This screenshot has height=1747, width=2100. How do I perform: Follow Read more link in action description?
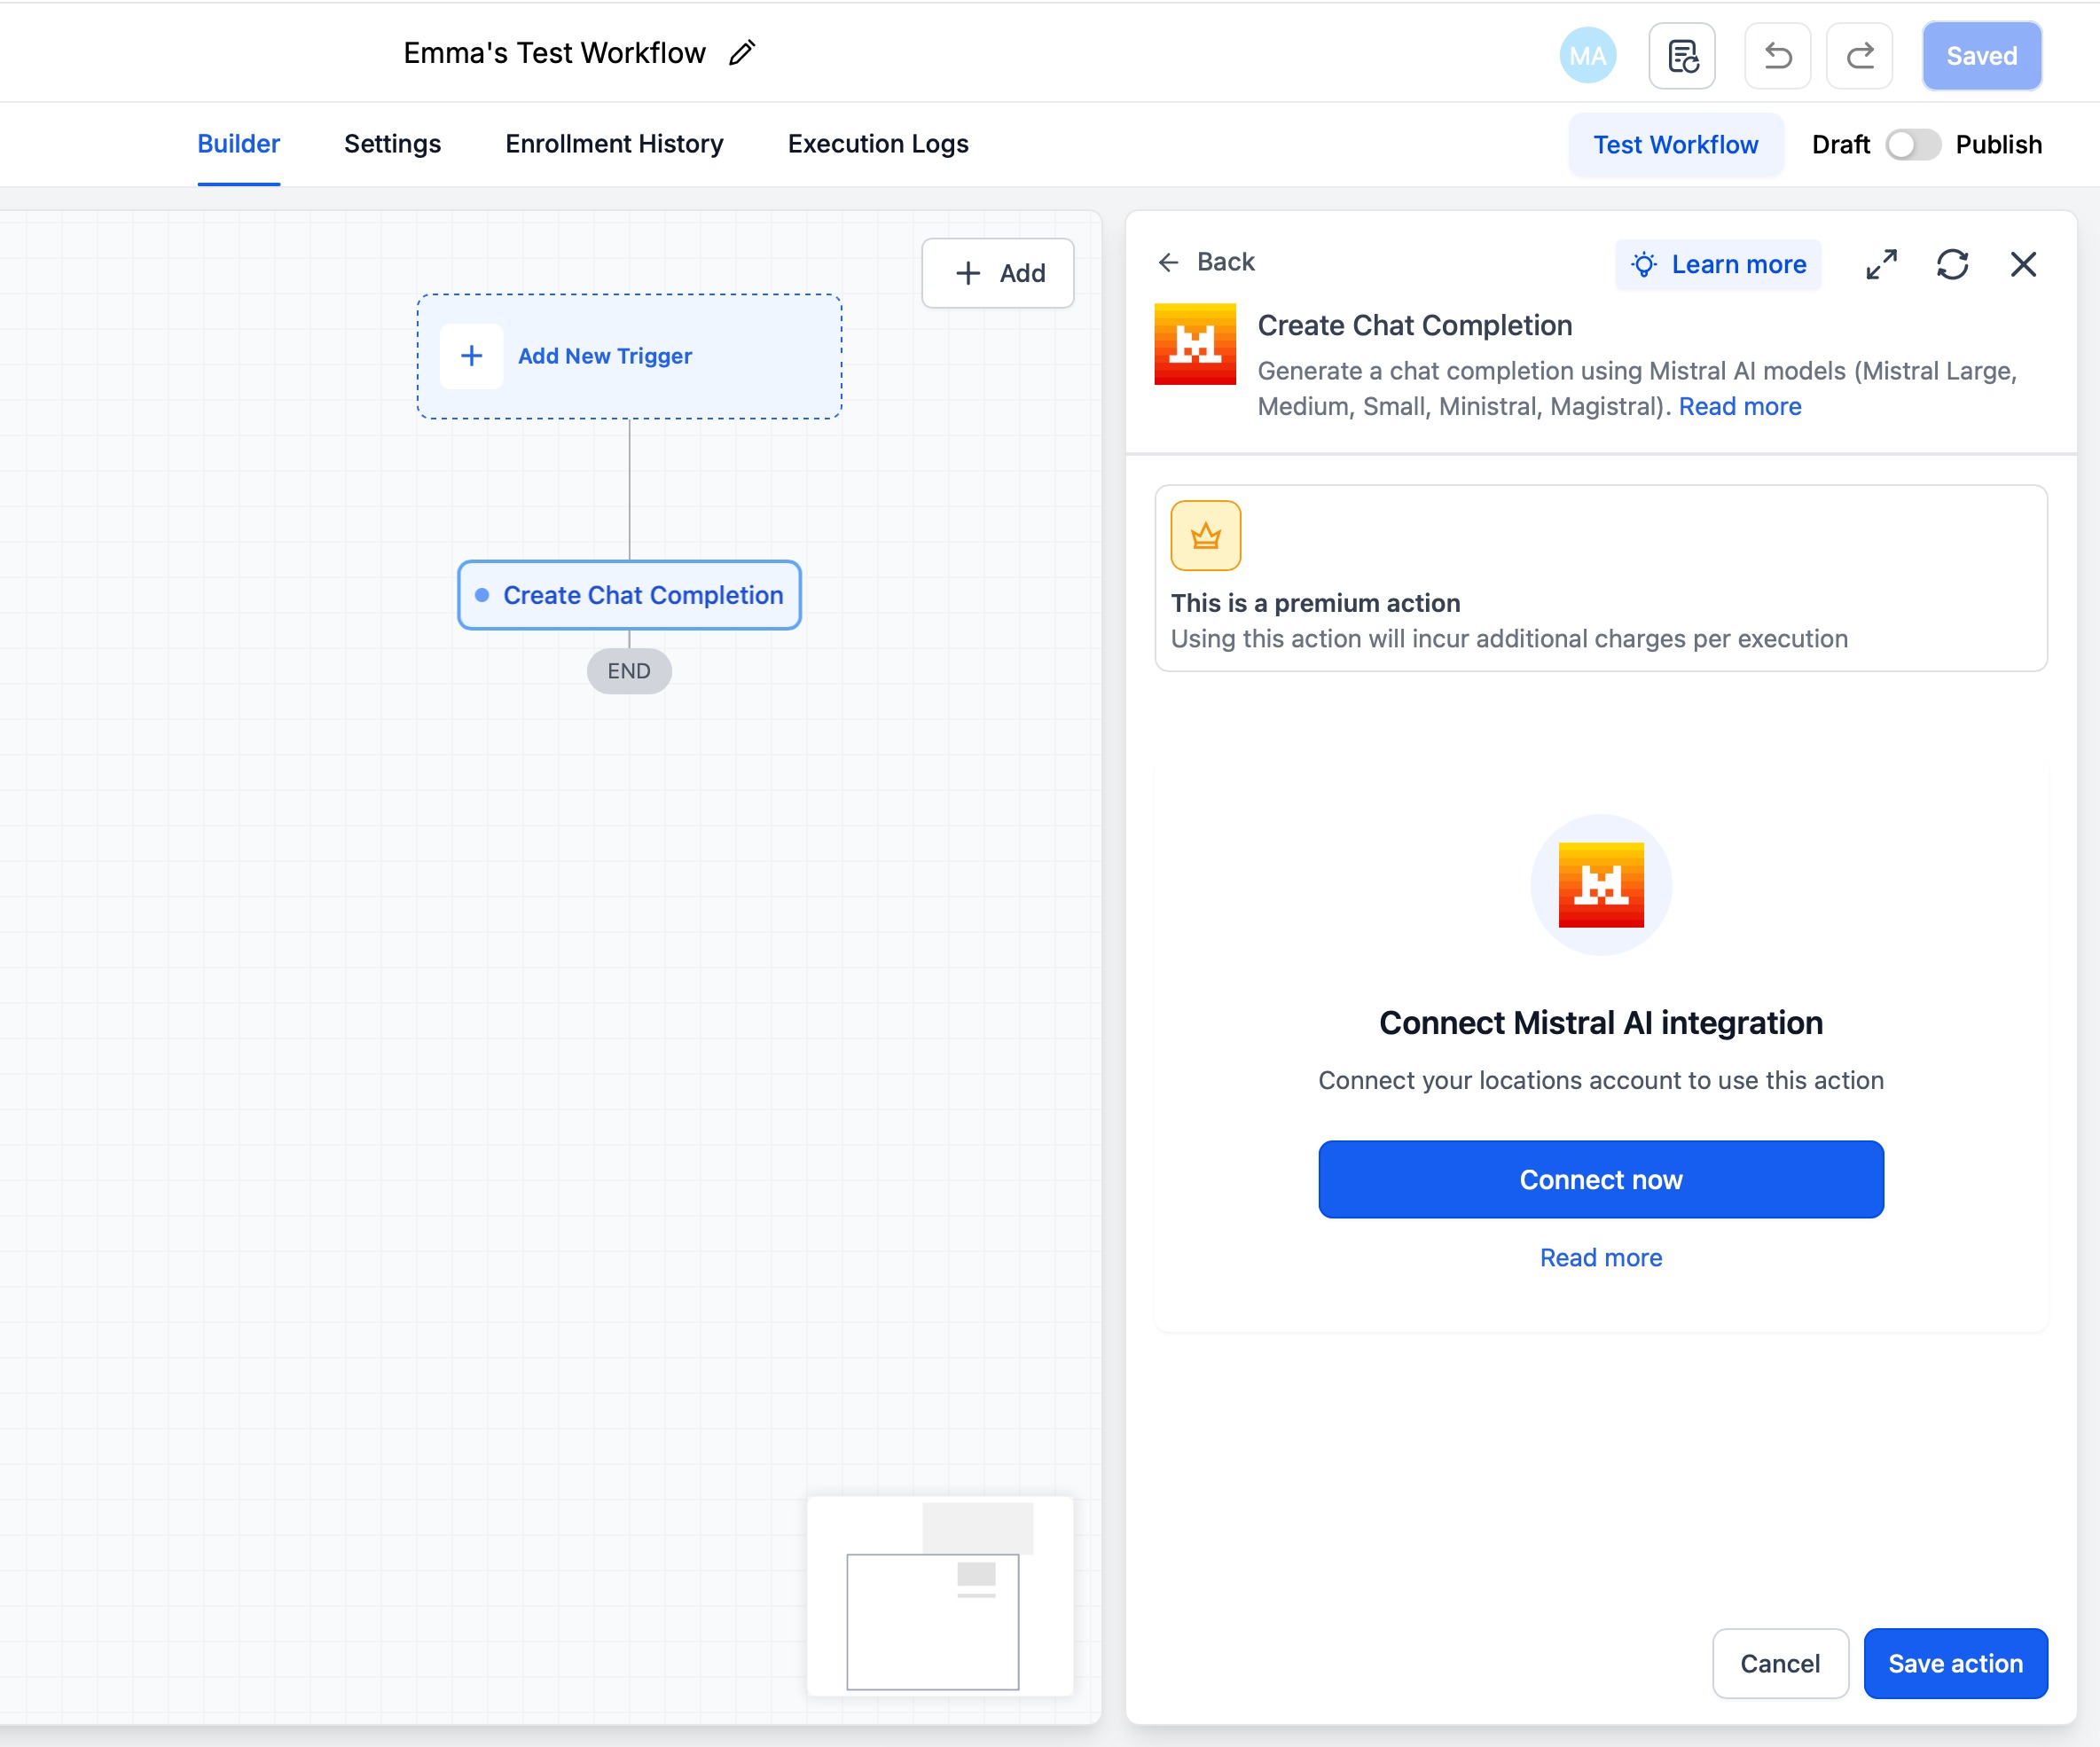pos(1740,407)
